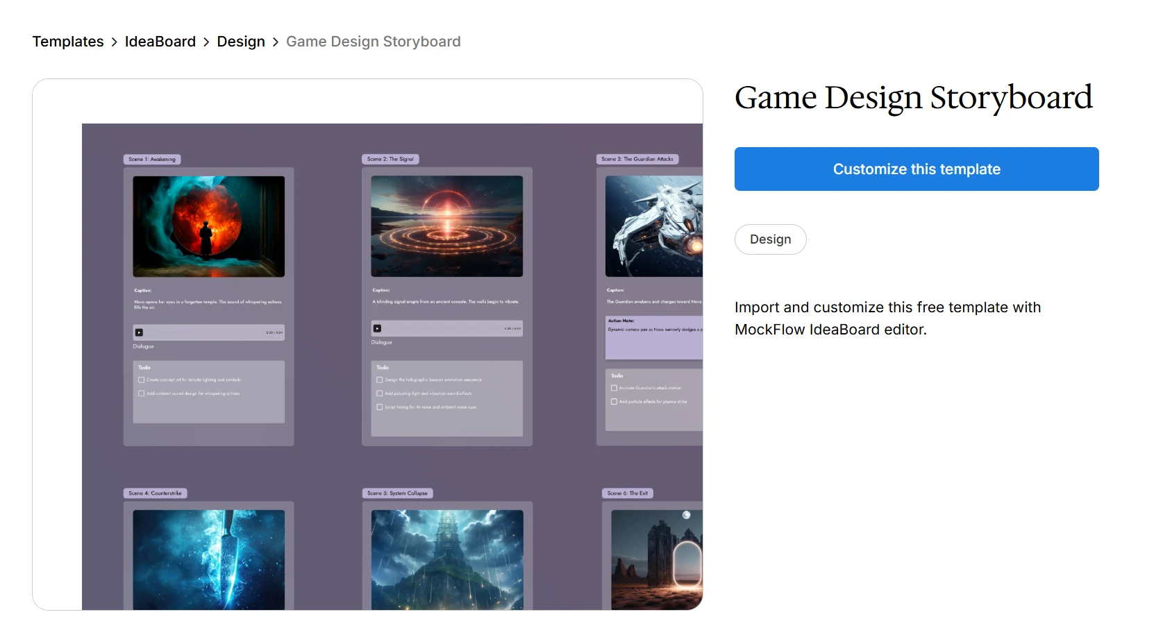Click the Scene 2 caption about blinding signal
Viewport: 1163px width, 644px height.
[x=445, y=302]
